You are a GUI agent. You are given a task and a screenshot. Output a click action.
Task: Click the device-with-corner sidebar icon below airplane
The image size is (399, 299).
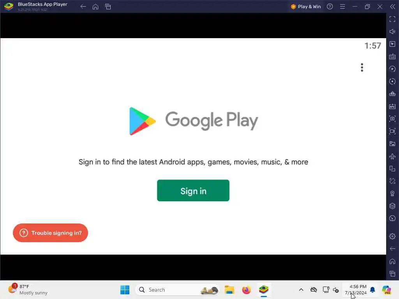(x=392, y=169)
